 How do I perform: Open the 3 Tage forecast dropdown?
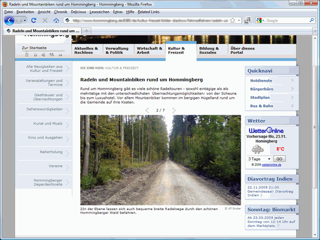259,159
